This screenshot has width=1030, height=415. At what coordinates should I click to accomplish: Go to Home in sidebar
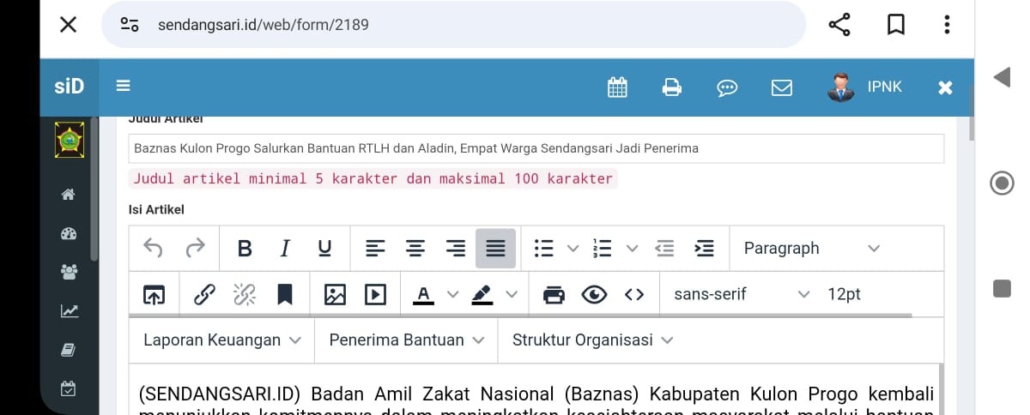(70, 195)
